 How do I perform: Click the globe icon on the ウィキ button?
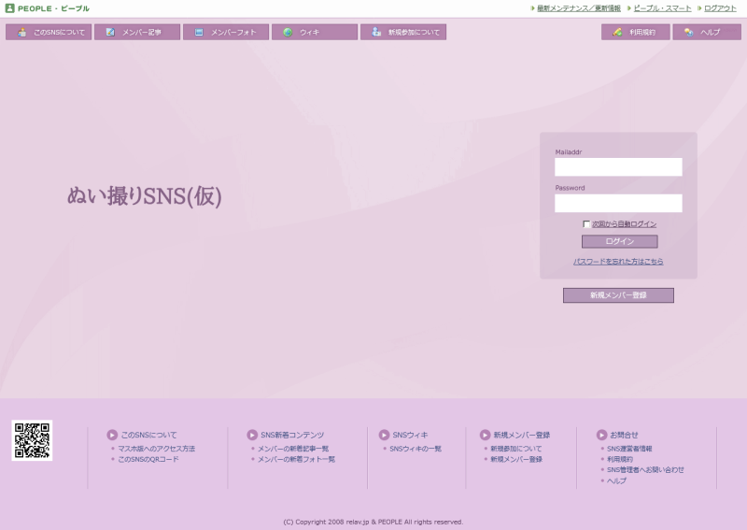click(x=288, y=32)
